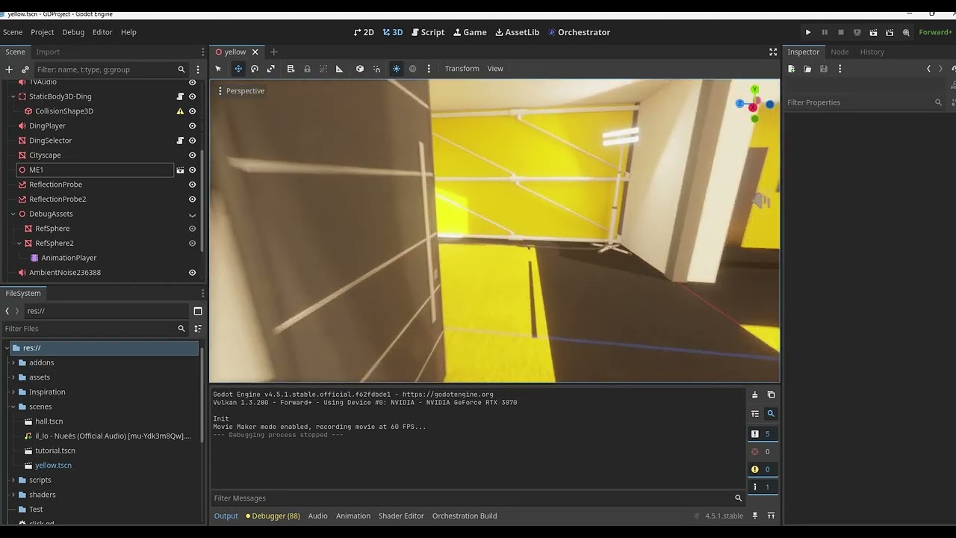Open the Transform menu in viewport toolbar
The width and height of the screenshot is (956, 538).
click(462, 69)
